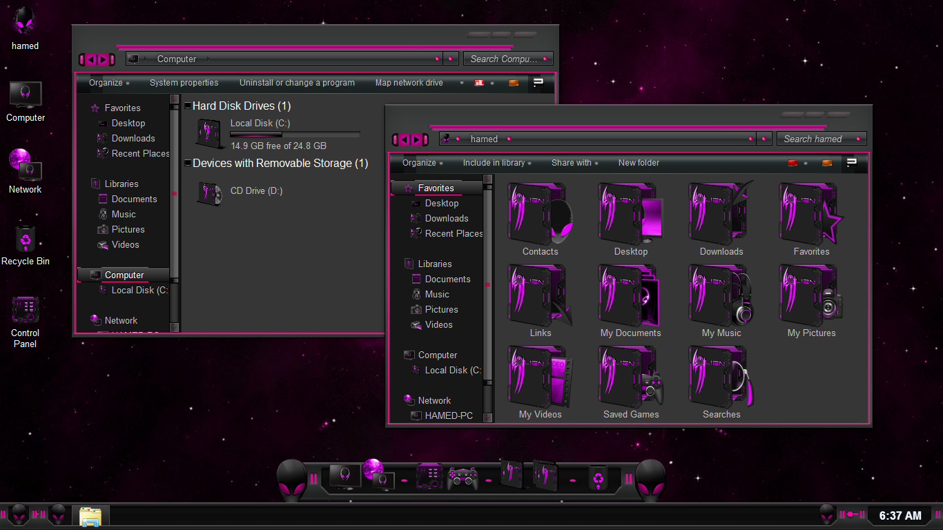
Task: Collapse the Hard Disk Drives group
Action: (188, 106)
